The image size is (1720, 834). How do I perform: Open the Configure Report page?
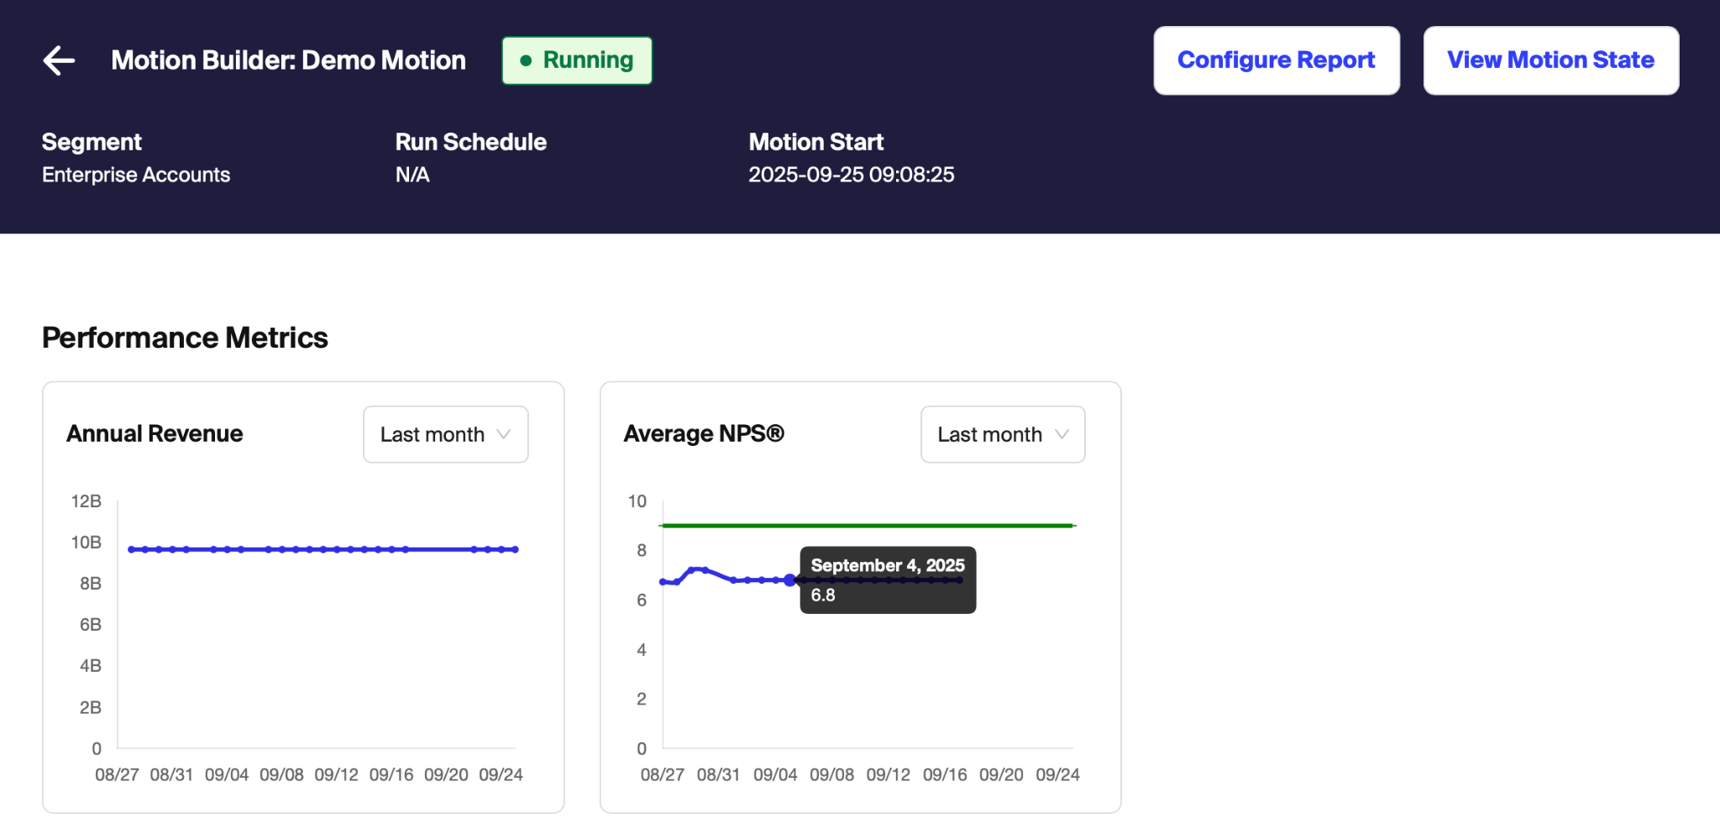point(1276,60)
